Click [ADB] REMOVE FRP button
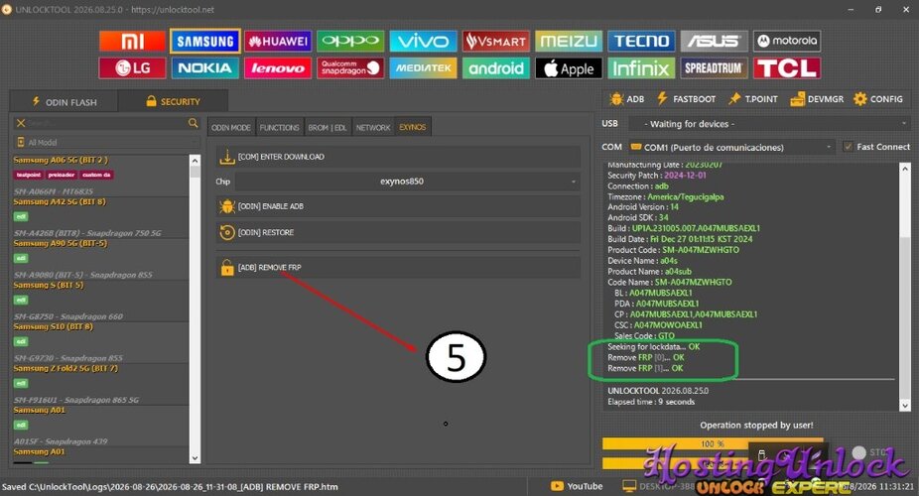919x496 pixels. click(x=398, y=268)
